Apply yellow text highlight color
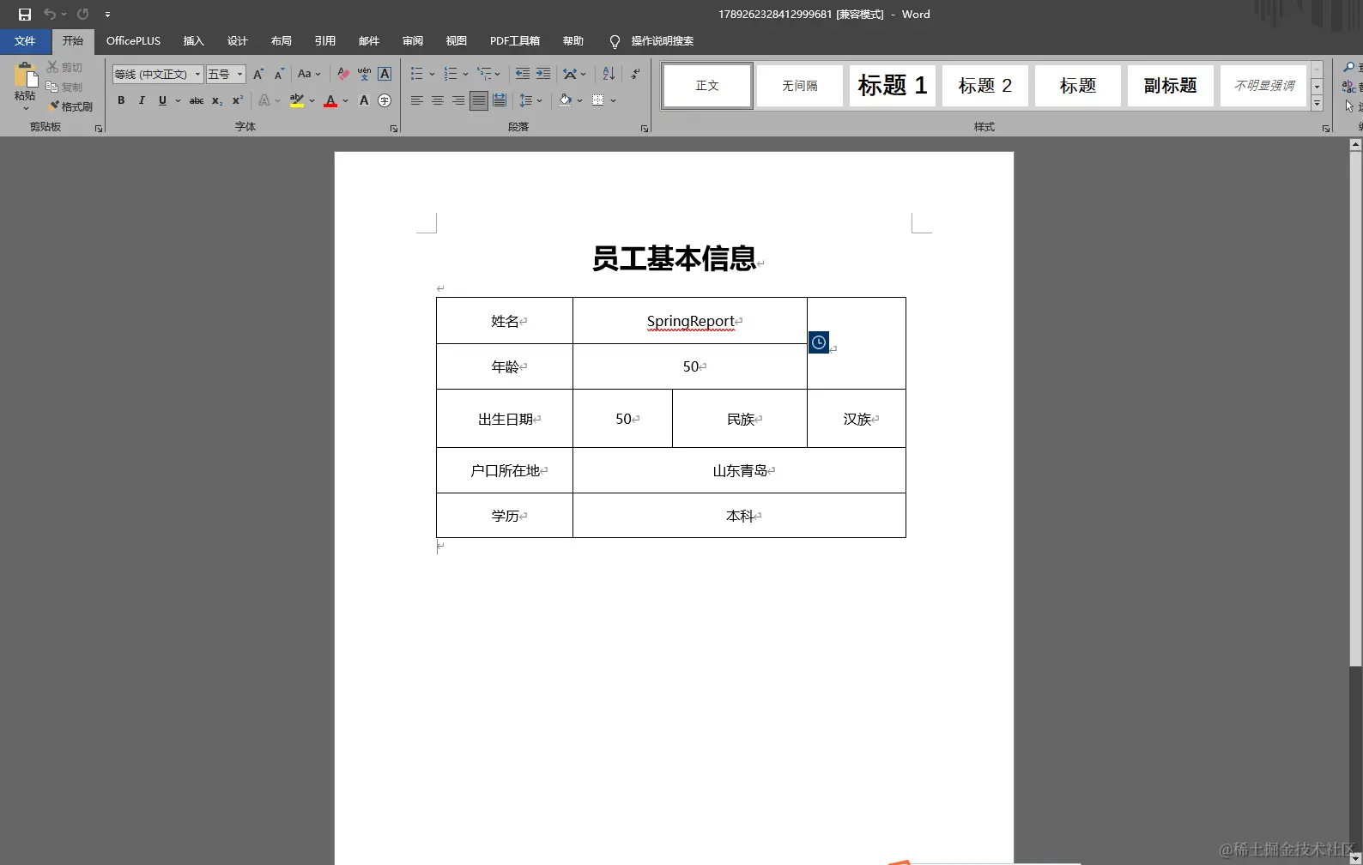This screenshot has width=1363, height=865. click(x=297, y=100)
